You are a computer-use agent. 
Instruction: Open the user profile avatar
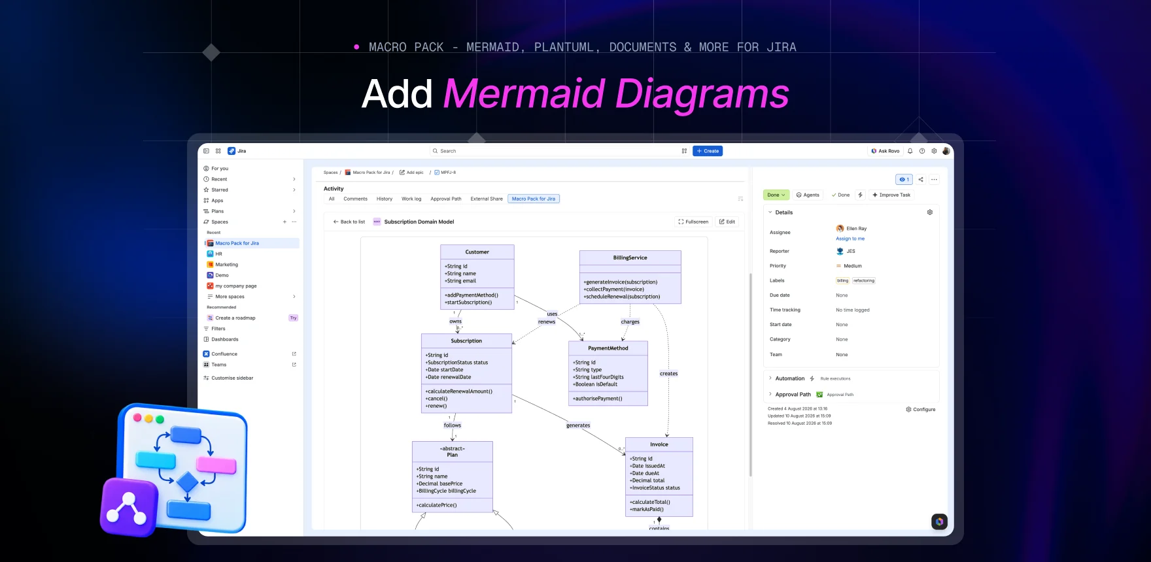(x=946, y=151)
